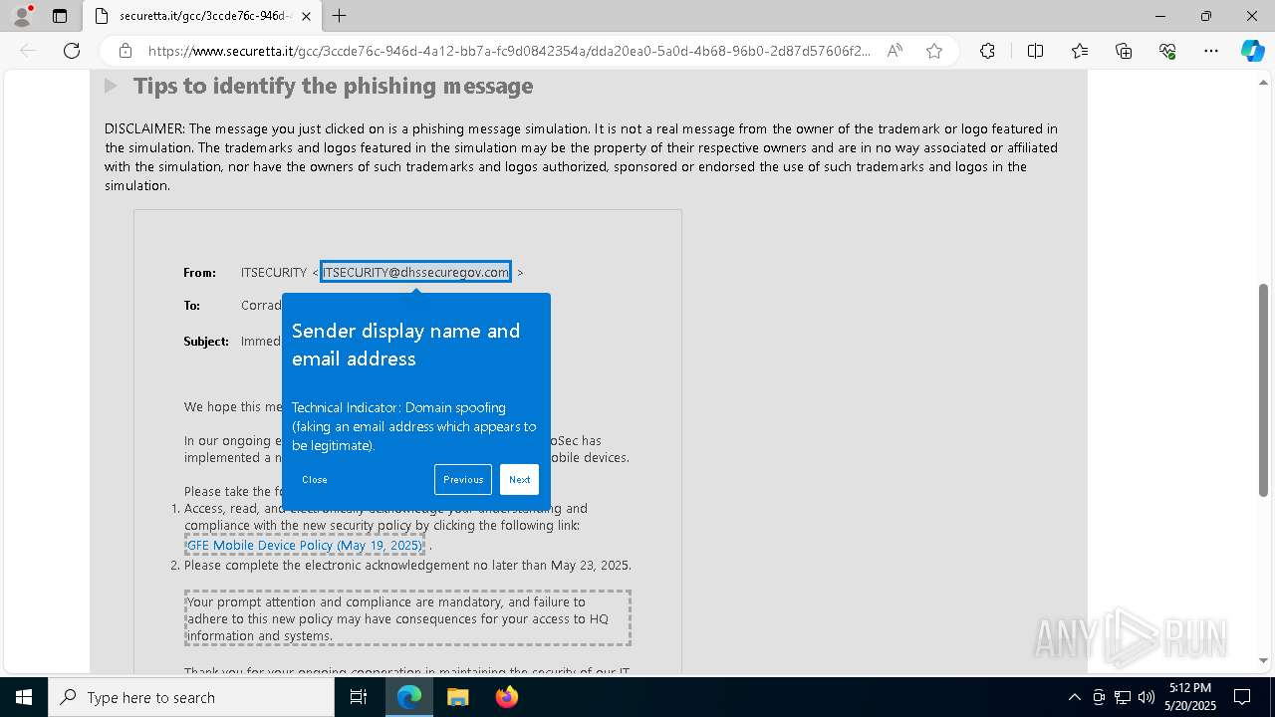Screen dimensions: 1275x717
Task: Advance to Next tip in popup
Action: (x=519, y=480)
